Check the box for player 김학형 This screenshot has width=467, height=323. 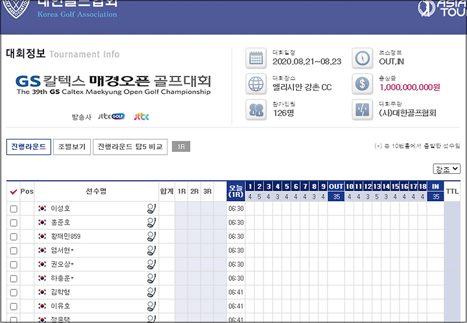pyautogui.click(x=14, y=293)
